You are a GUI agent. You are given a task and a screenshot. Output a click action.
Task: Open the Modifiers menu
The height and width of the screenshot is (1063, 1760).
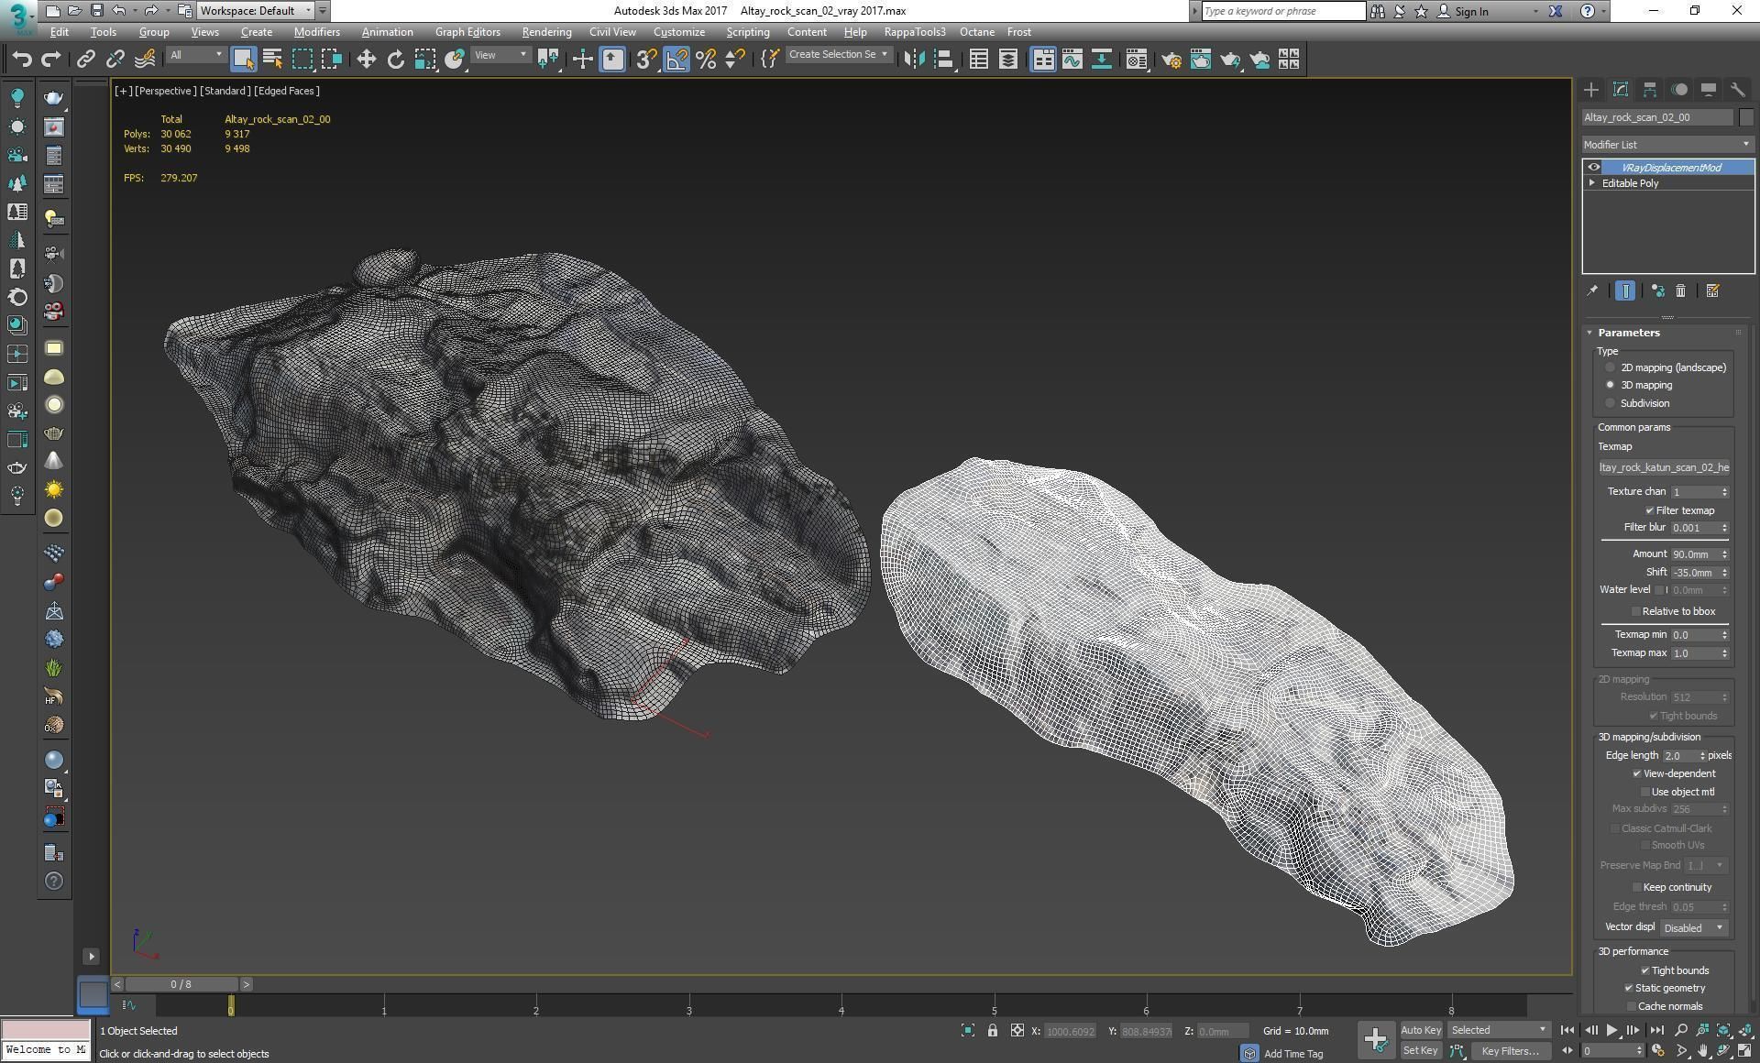click(316, 32)
